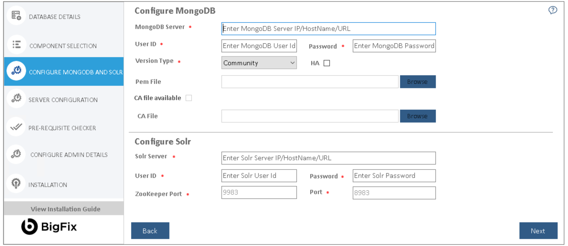Click the Database Details step icon
Image resolution: width=568 pixels, height=246 pixels.
16,16
